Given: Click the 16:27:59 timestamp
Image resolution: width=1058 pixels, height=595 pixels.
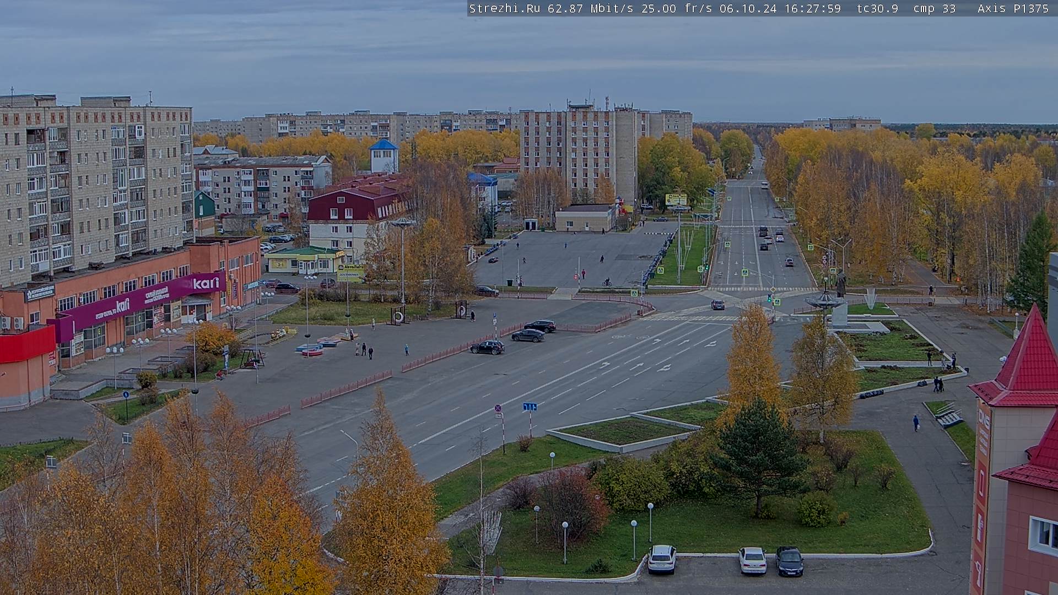Looking at the screenshot, I should click(814, 8).
